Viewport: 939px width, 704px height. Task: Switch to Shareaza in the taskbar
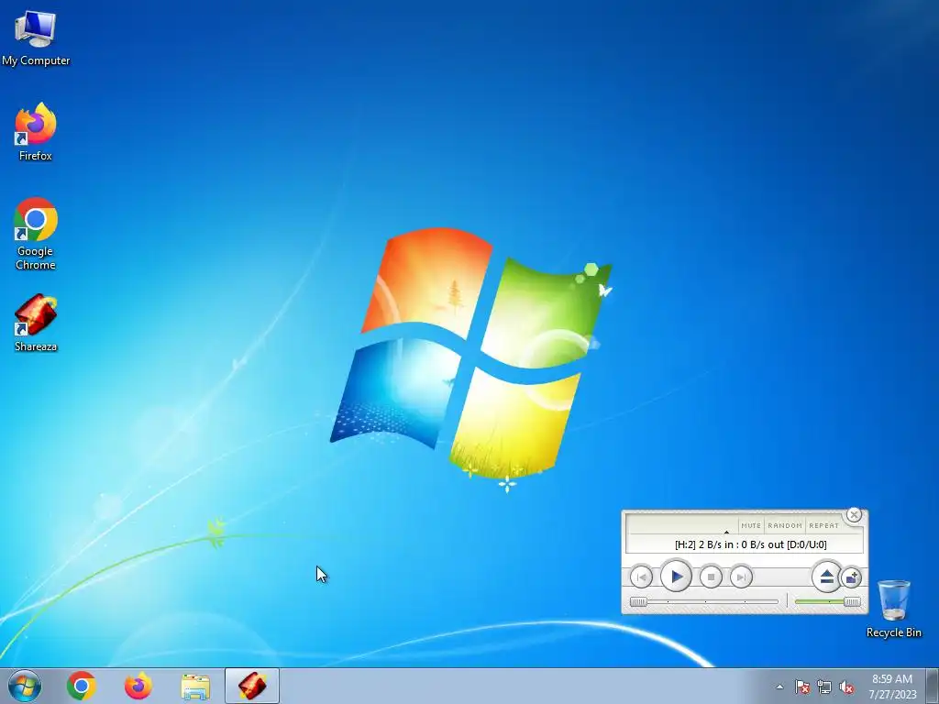point(252,686)
